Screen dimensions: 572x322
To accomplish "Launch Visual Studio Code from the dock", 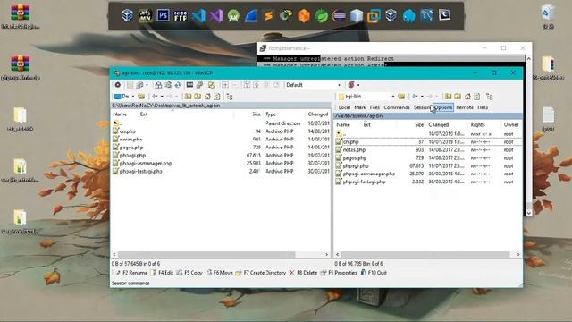I will coord(198,16).
